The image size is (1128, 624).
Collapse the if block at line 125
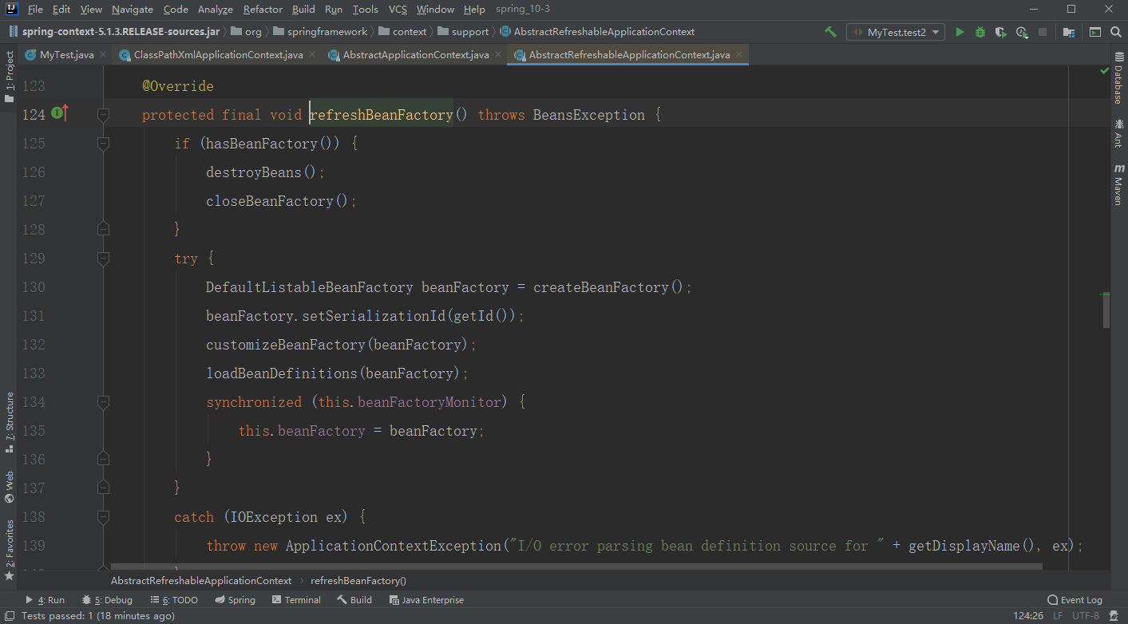click(x=103, y=144)
